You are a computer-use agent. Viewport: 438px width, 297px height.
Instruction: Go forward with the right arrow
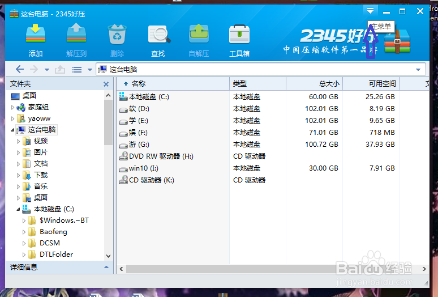[34, 69]
